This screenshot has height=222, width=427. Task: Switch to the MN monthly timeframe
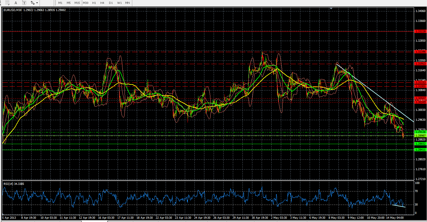(128, 3)
